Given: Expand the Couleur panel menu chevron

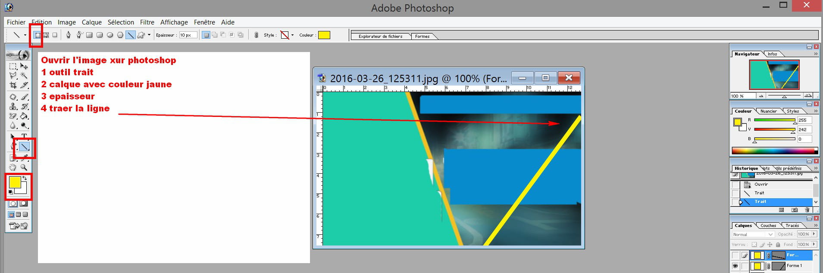Looking at the screenshot, I should (815, 111).
